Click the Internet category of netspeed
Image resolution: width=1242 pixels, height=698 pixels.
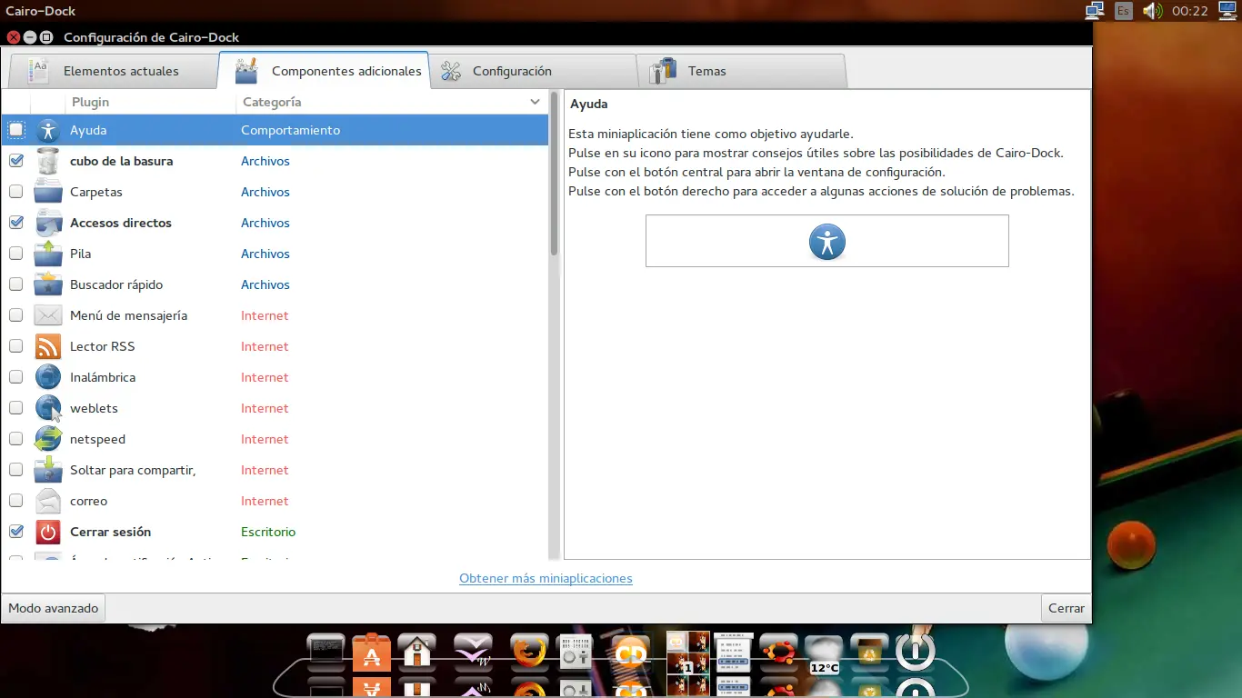265,439
